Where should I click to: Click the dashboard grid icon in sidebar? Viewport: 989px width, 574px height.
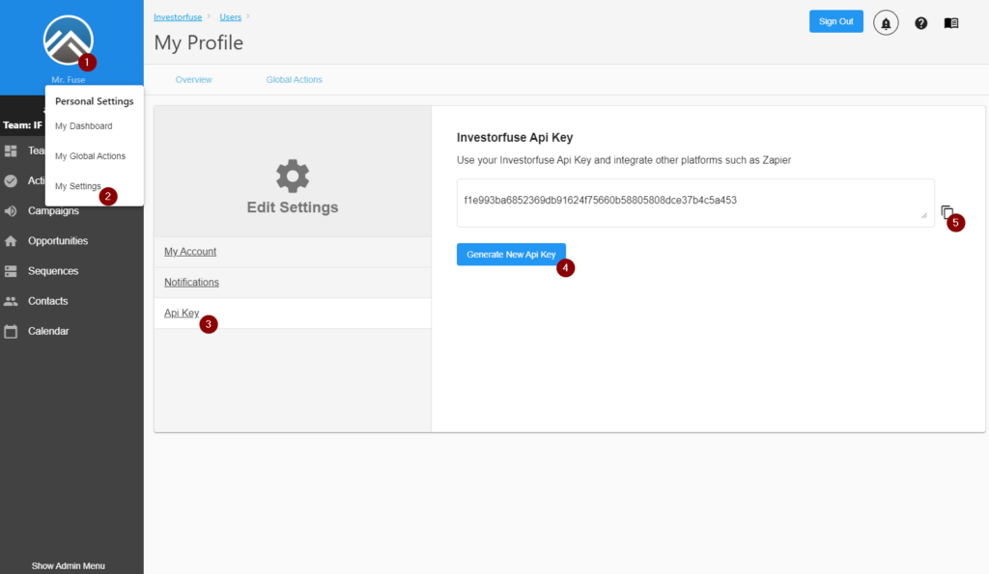[11, 150]
